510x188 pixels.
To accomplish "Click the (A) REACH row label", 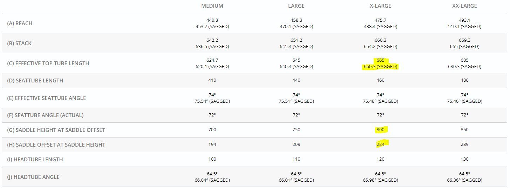I will 20,23.
